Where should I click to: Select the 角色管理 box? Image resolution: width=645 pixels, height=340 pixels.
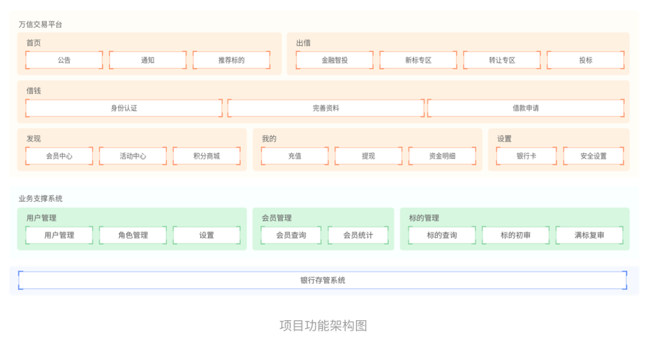coord(133,235)
